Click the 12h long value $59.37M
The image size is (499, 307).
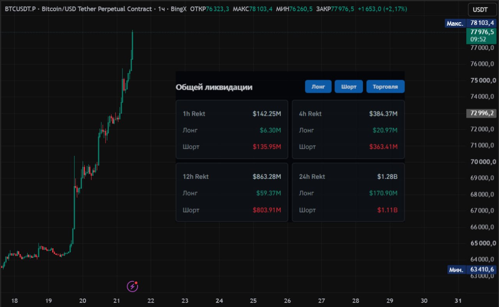tap(269, 193)
